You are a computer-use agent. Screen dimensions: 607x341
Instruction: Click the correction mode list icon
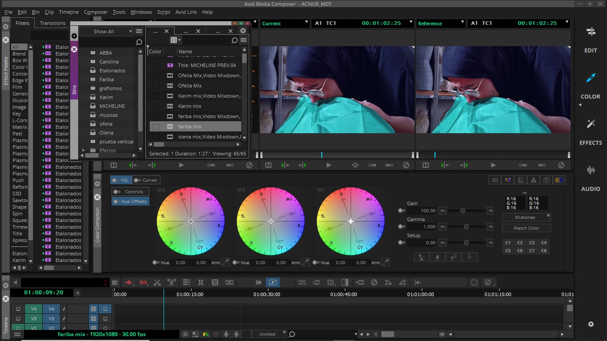coord(521,180)
